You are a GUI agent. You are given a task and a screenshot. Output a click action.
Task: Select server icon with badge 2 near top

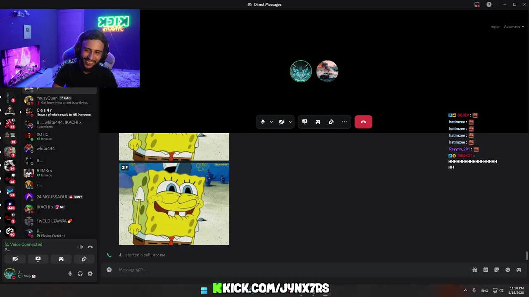10,97
